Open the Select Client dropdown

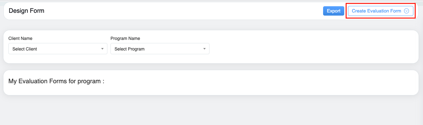[x=58, y=49]
